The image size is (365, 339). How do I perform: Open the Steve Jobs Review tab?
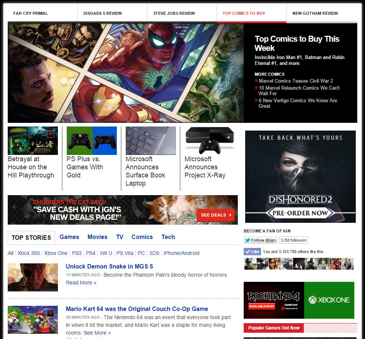(x=174, y=13)
